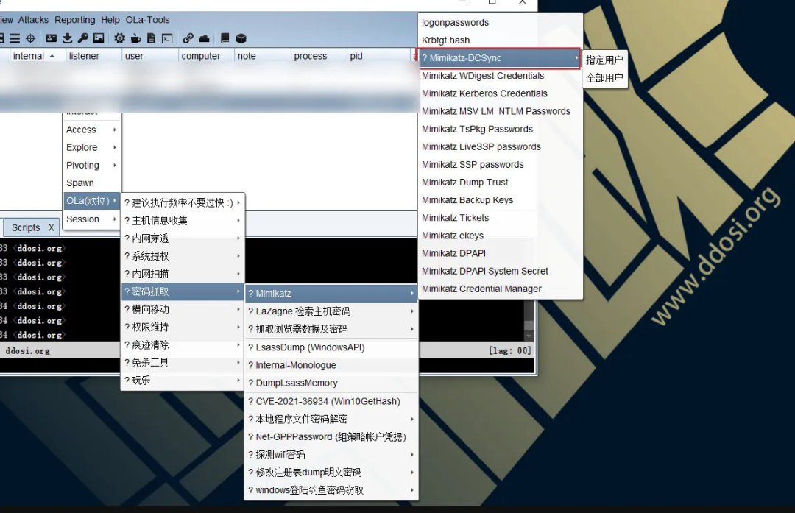Click the process column header

click(319, 56)
